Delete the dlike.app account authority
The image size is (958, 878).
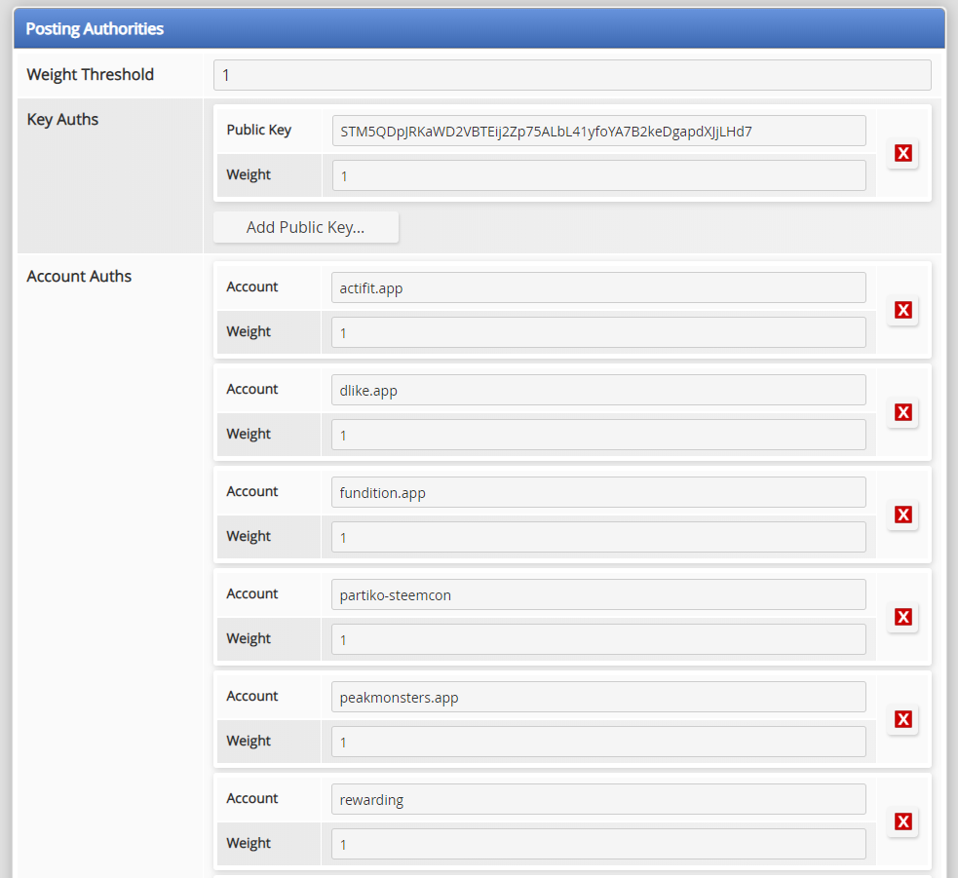pos(903,412)
